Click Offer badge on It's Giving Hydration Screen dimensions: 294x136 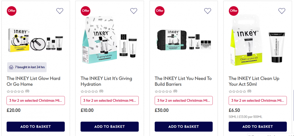point(85,11)
